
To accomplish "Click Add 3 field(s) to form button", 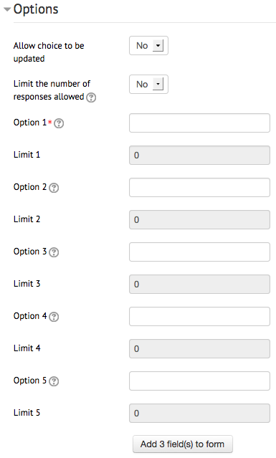I will point(183,444).
